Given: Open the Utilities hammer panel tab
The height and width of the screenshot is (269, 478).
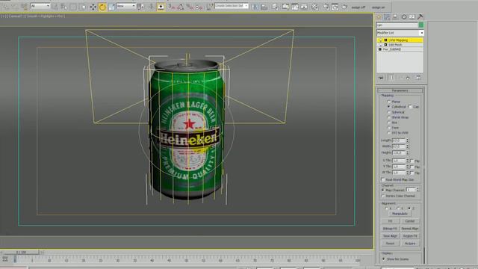Looking at the screenshot, I should pos(420,16).
